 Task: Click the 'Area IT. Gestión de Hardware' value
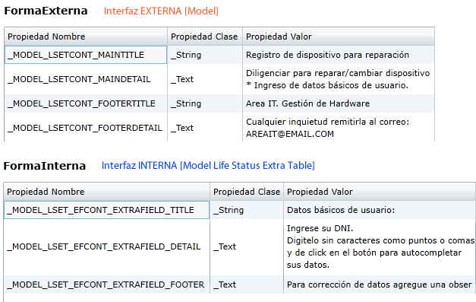coord(307,103)
